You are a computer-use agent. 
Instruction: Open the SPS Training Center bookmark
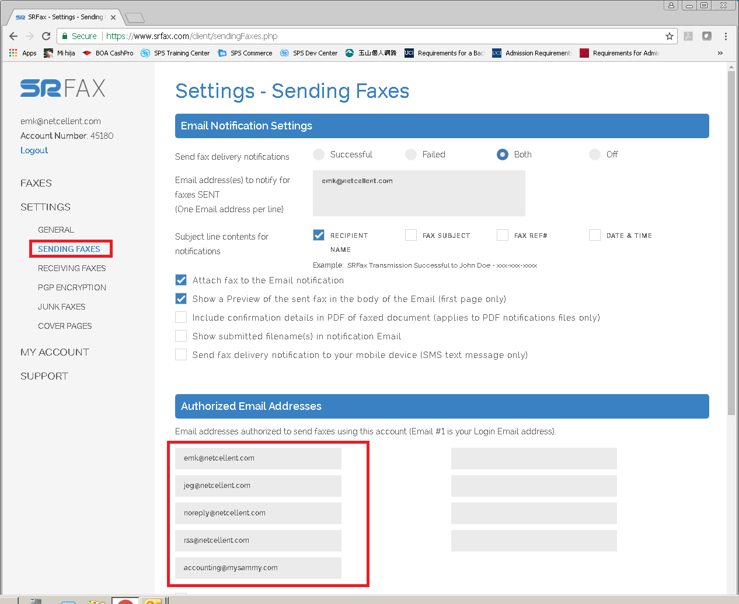tap(175, 53)
